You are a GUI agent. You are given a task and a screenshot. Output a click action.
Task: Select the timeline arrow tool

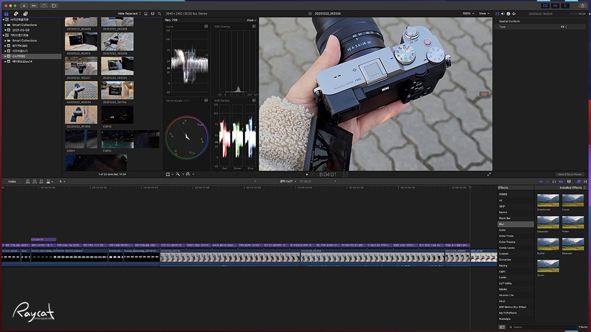[x=61, y=181]
